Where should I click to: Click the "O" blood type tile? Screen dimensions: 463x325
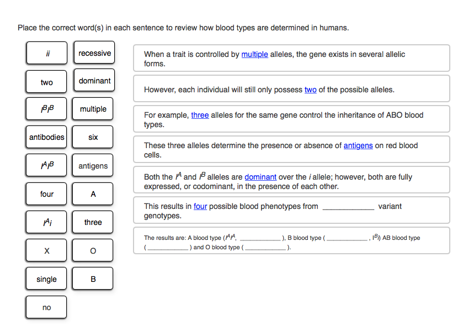point(92,250)
